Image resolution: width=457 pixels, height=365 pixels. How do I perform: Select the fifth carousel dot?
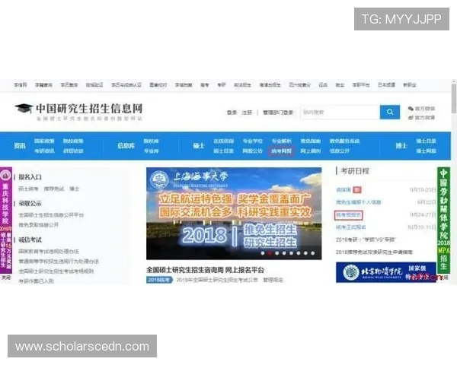(291, 253)
